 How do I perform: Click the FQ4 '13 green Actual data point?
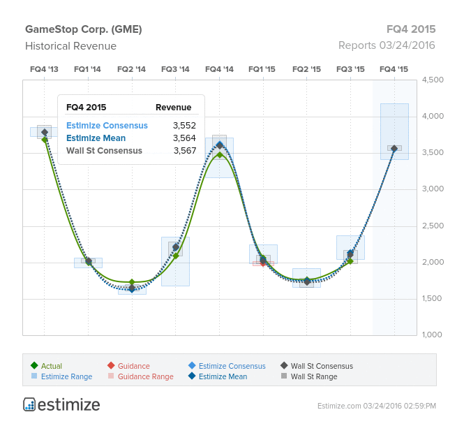[45, 140]
